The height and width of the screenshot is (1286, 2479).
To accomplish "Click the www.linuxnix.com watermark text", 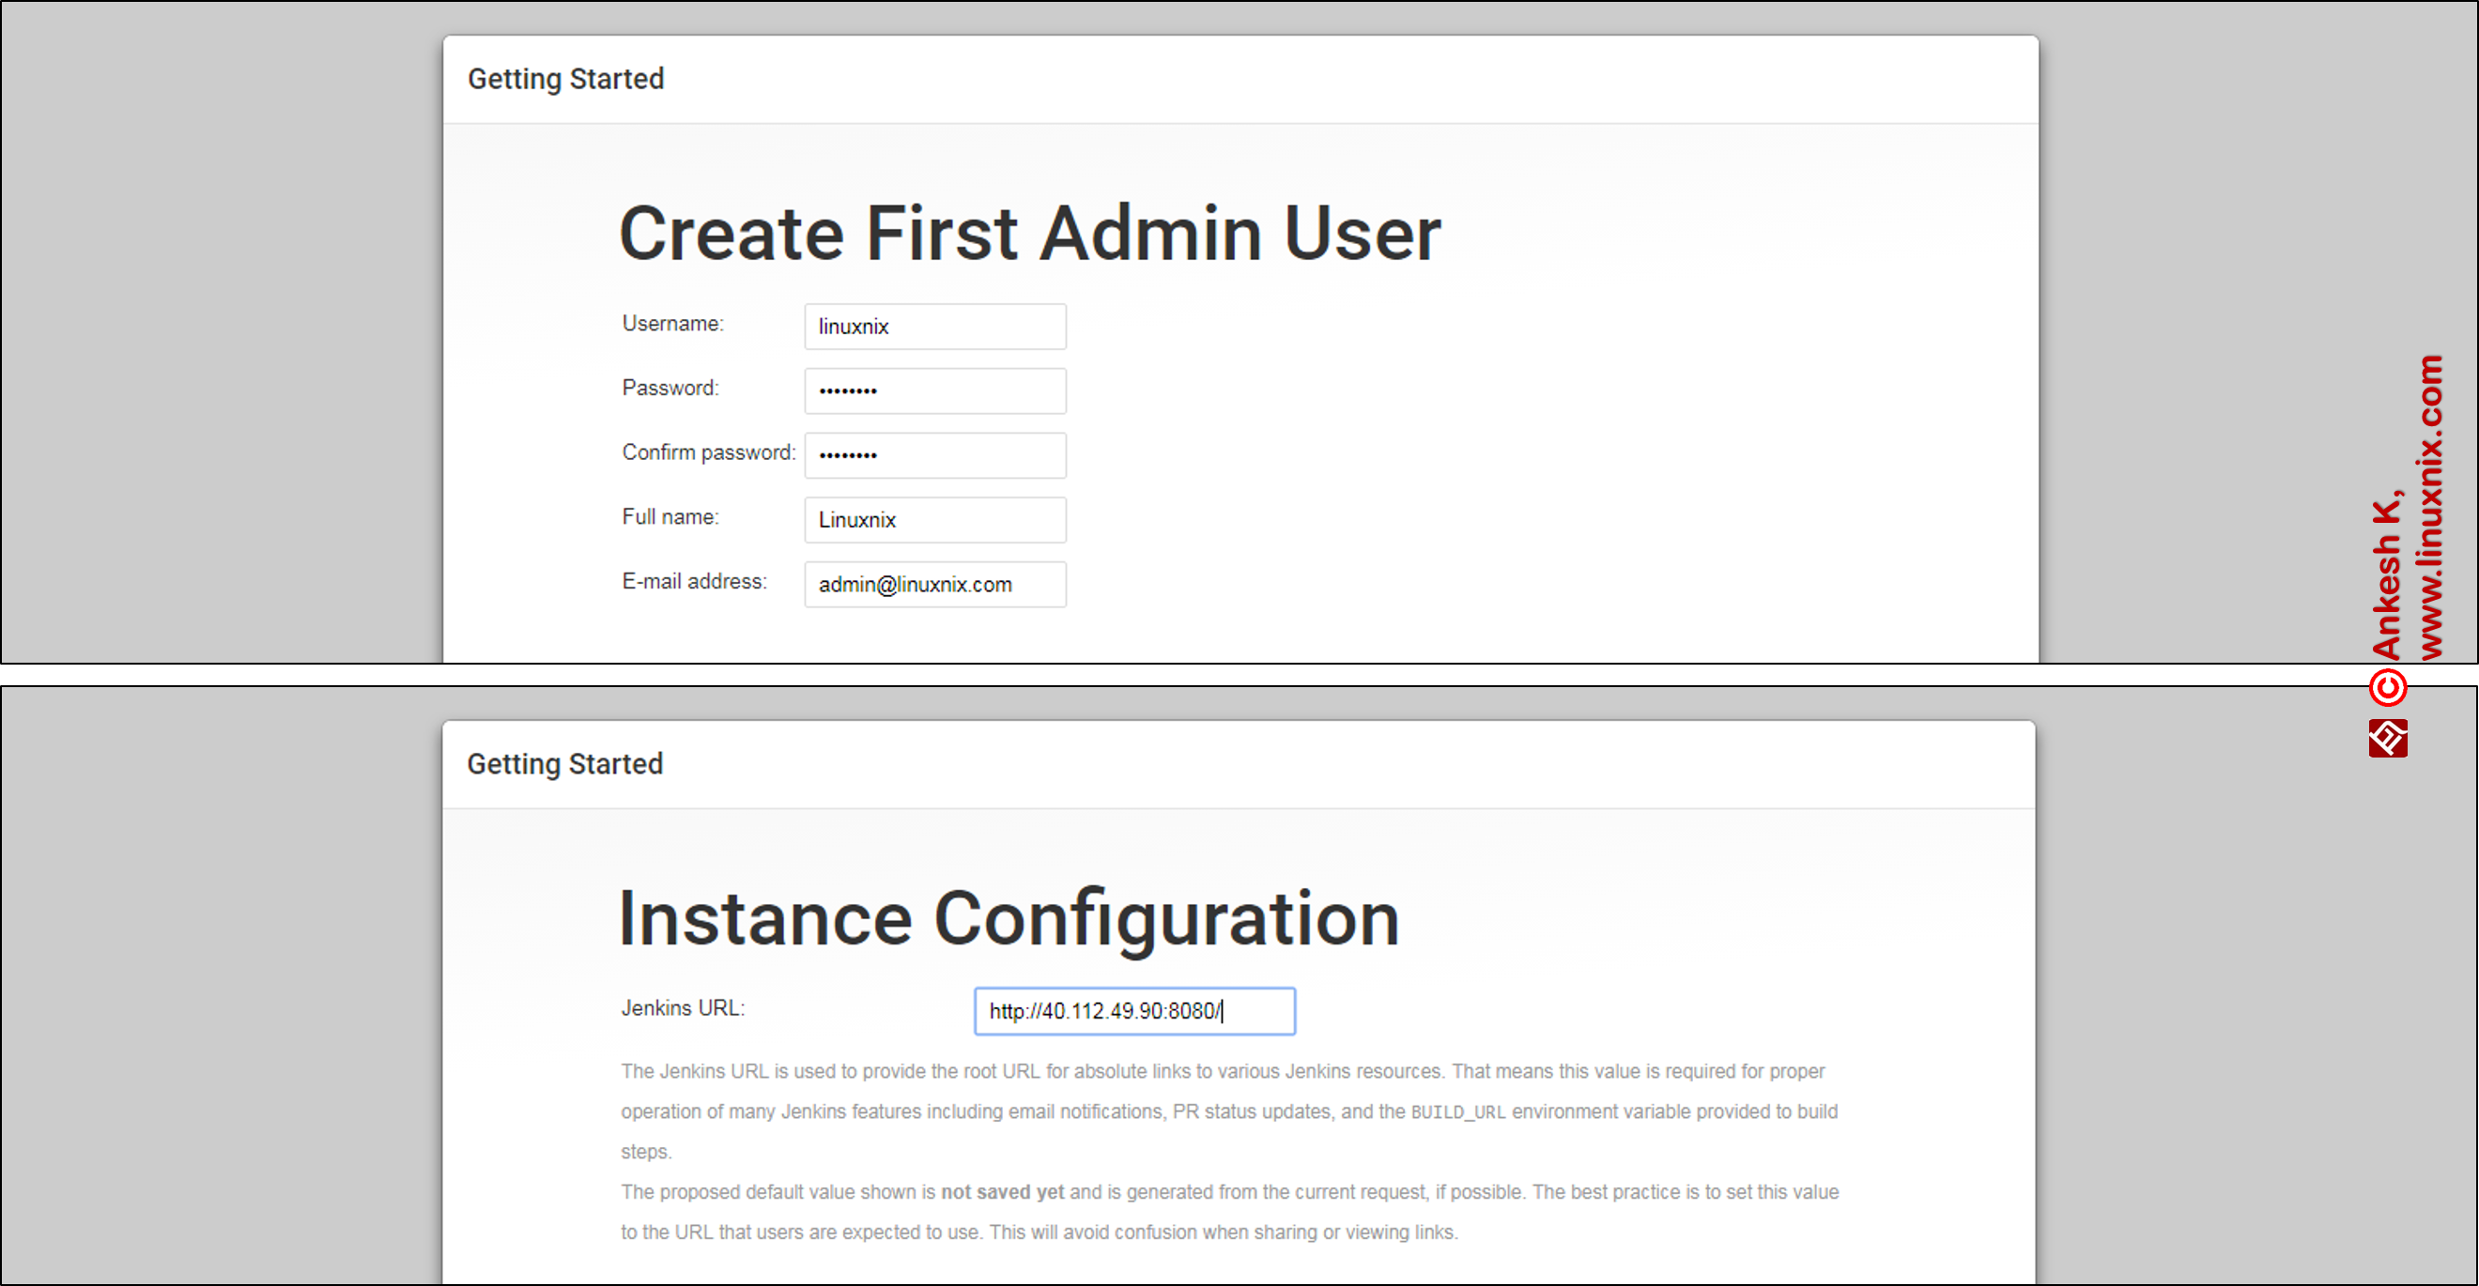I will (2430, 507).
